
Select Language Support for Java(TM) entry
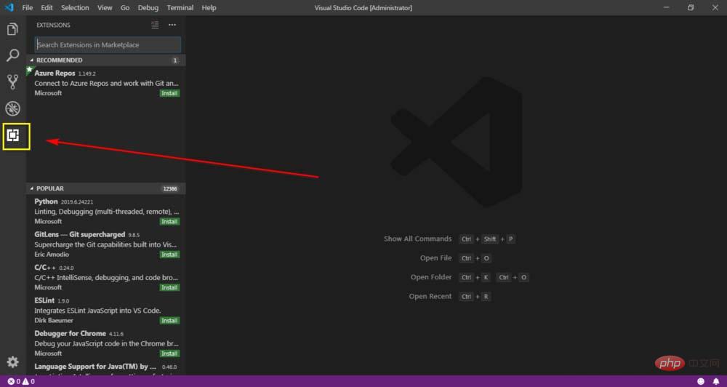[95, 366]
